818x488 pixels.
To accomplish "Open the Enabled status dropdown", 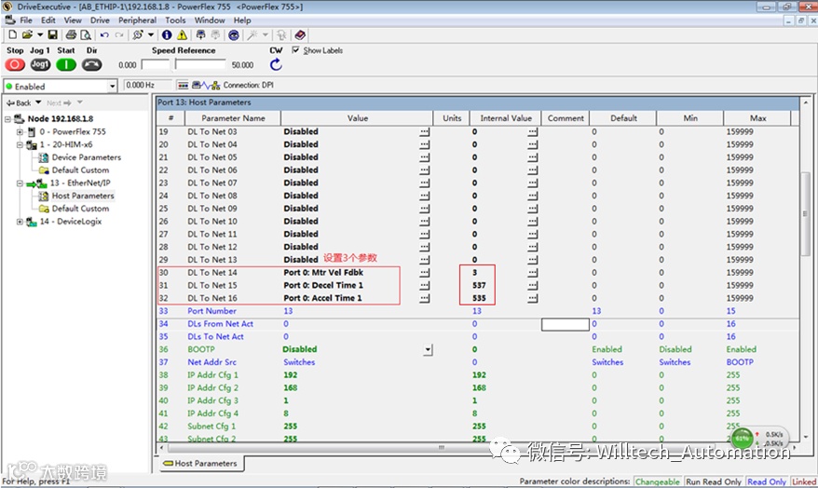I will pyautogui.click(x=112, y=86).
